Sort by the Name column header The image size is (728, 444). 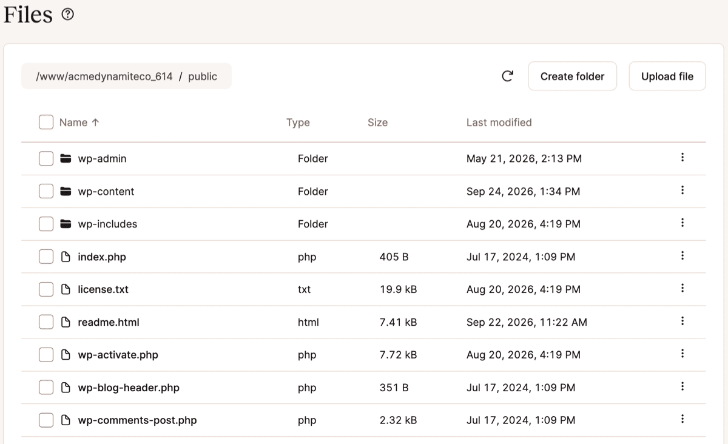click(79, 122)
